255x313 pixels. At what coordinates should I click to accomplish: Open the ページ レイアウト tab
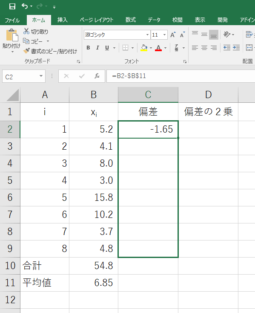[97, 20]
